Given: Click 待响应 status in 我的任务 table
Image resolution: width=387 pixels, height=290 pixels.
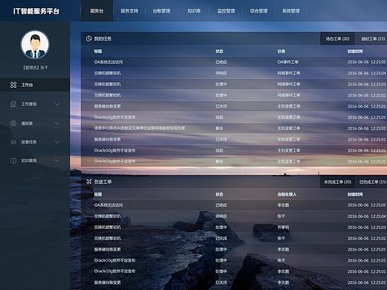Looking at the screenshot, I should point(221,73).
